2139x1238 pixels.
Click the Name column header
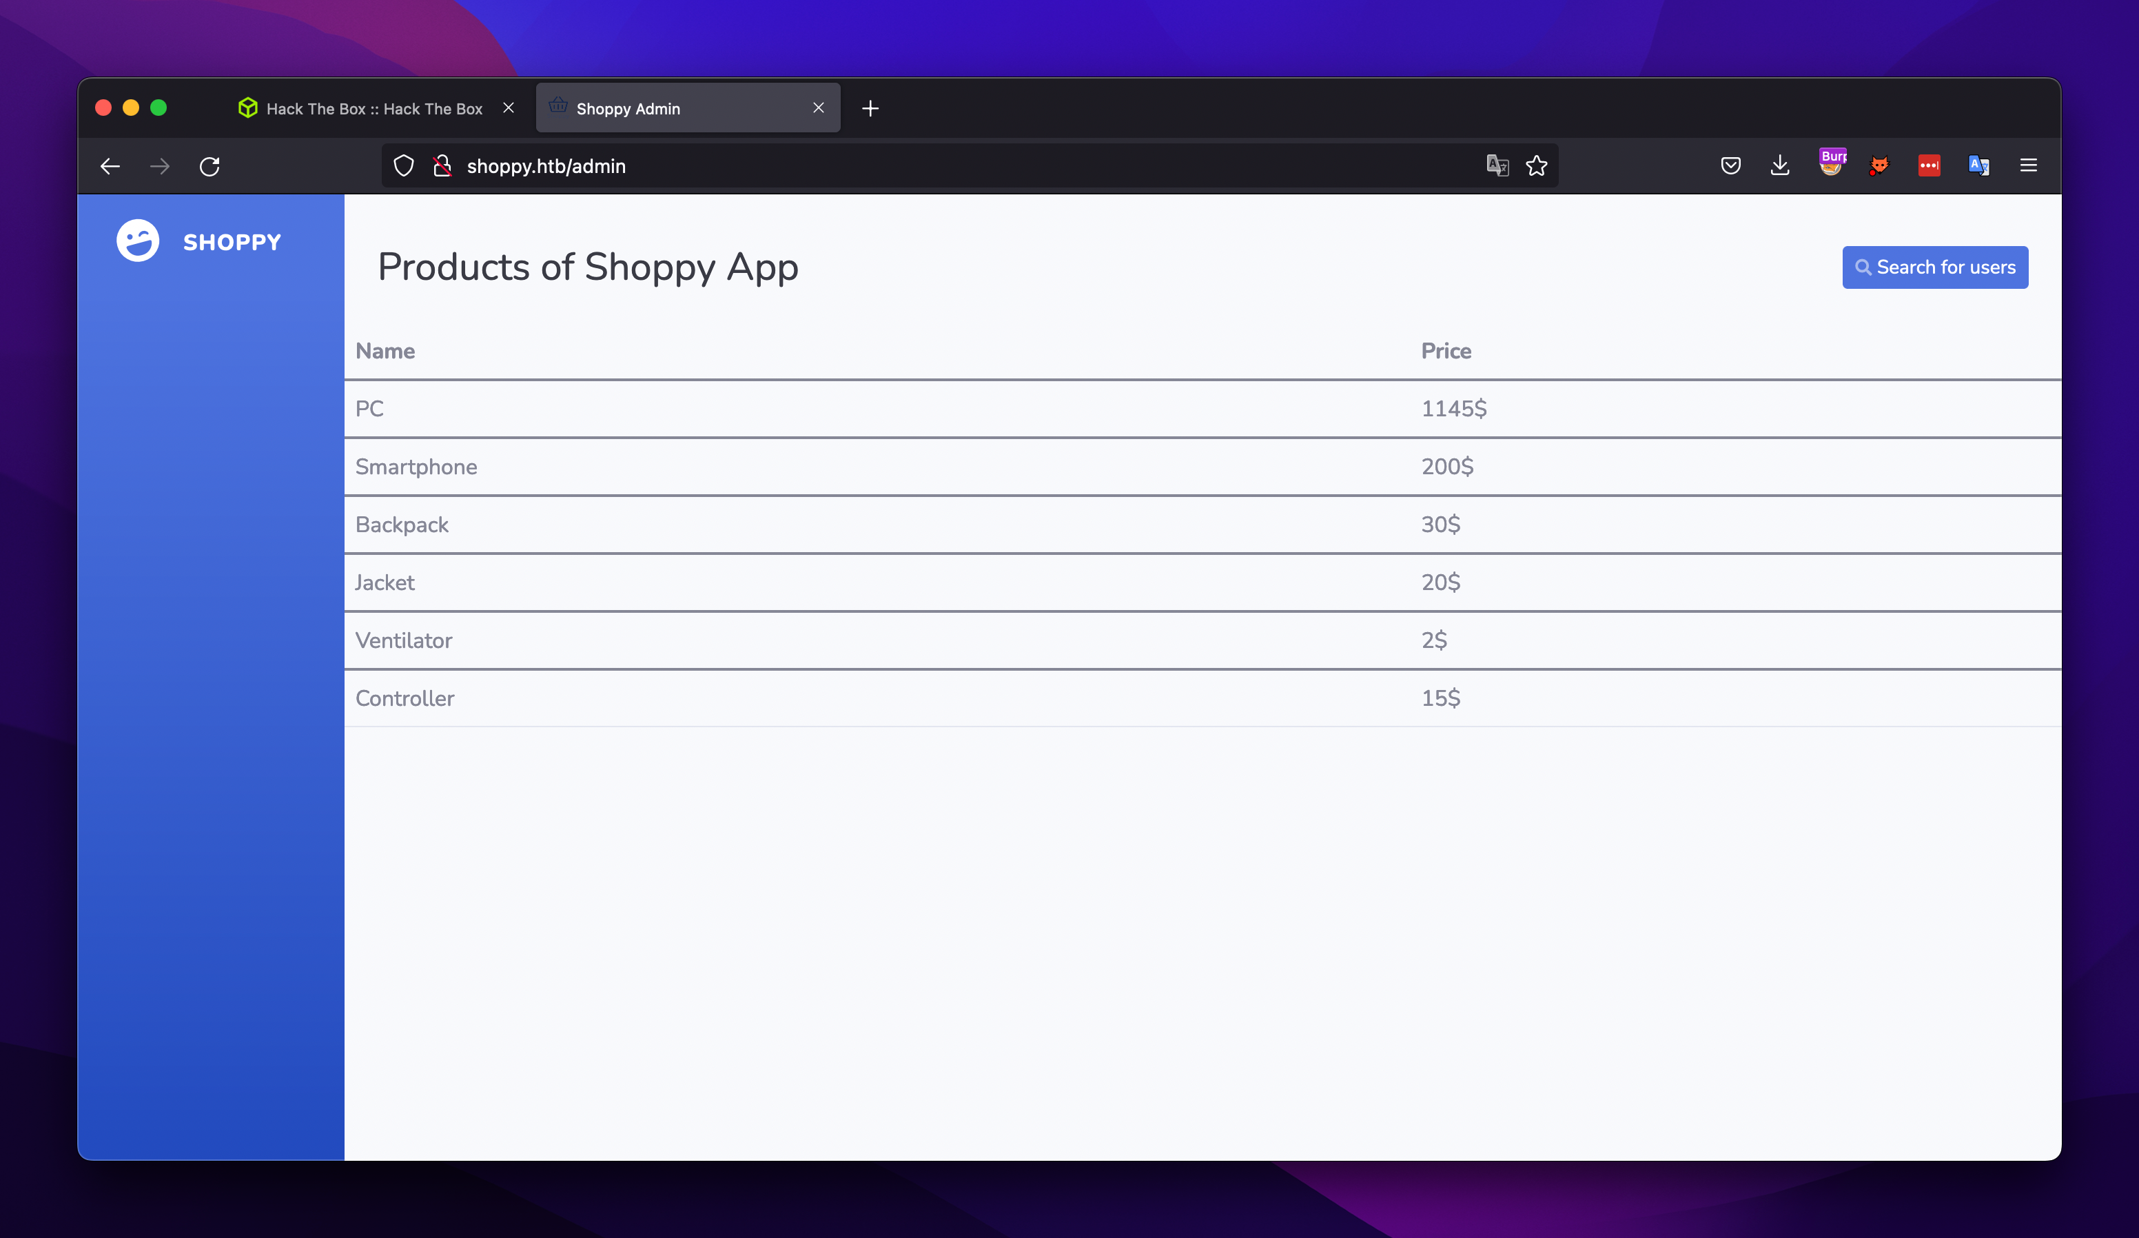(385, 351)
